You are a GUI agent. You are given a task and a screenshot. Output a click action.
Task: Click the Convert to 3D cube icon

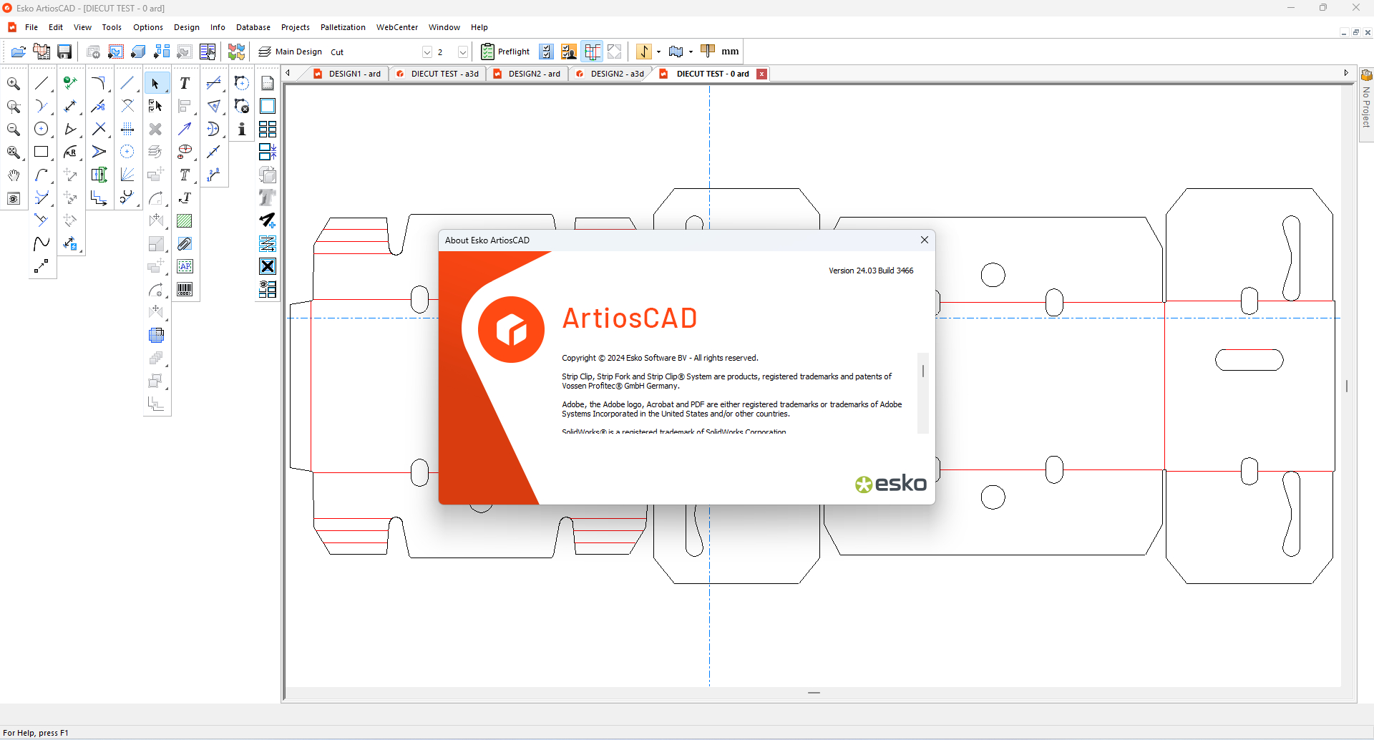(x=139, y=52)
